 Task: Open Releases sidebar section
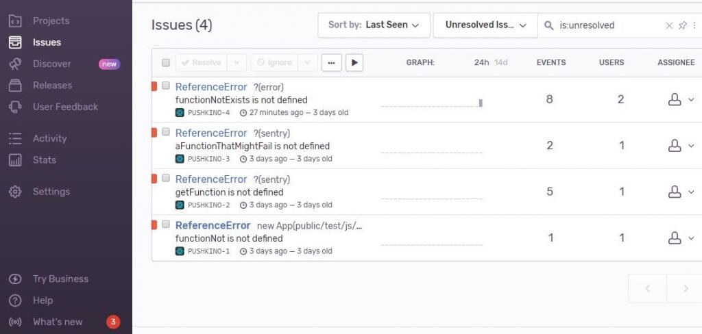click(x=52, y=85)
